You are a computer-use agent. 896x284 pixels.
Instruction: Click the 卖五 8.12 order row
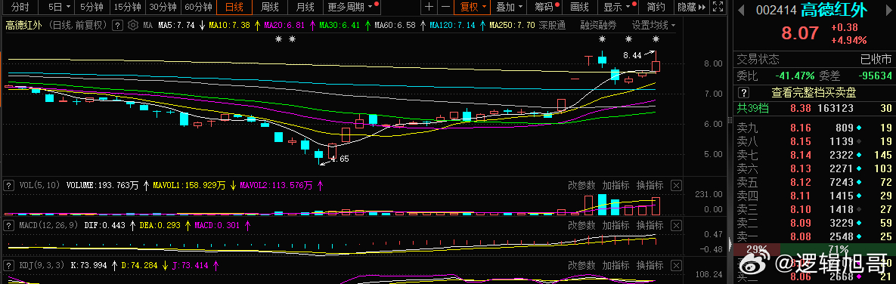814,182
